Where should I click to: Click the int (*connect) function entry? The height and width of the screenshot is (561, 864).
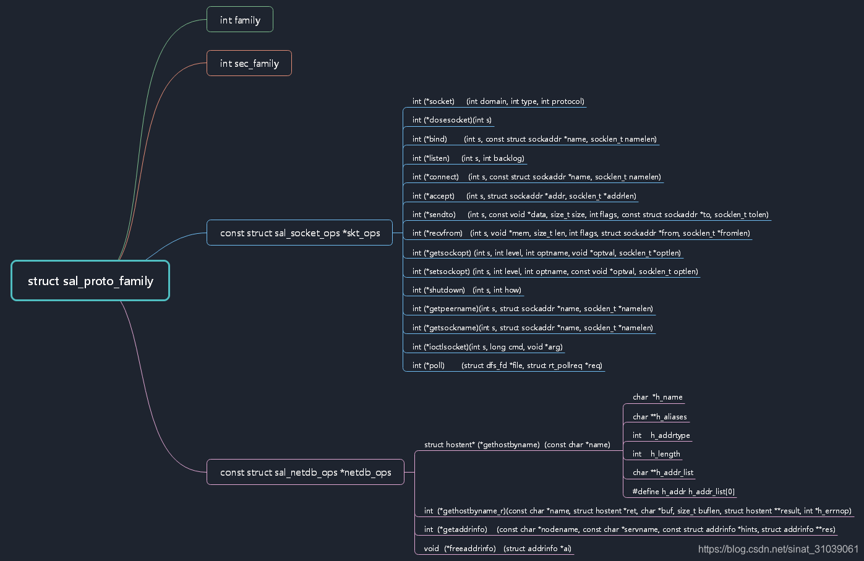[x=536, y=177]
